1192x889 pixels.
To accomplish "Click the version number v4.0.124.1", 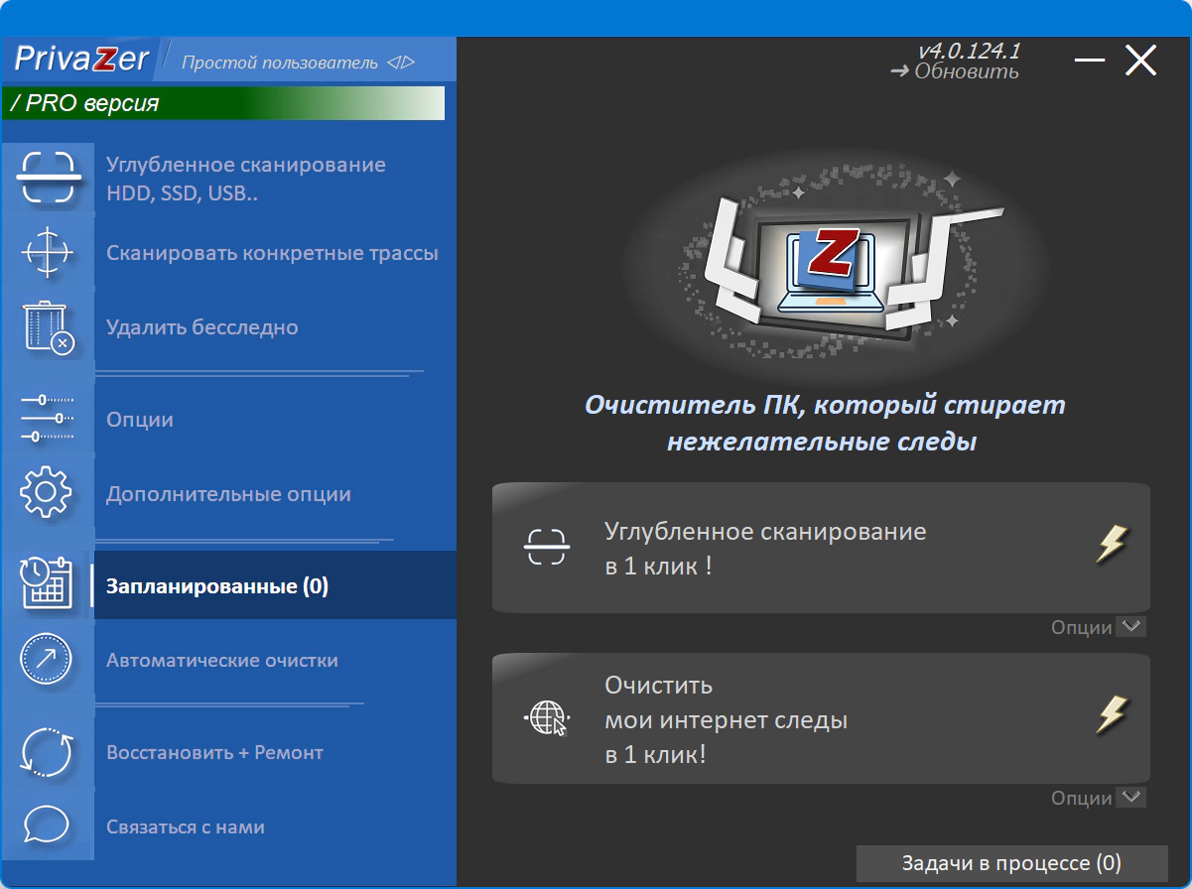I will [x=969, y=51].
